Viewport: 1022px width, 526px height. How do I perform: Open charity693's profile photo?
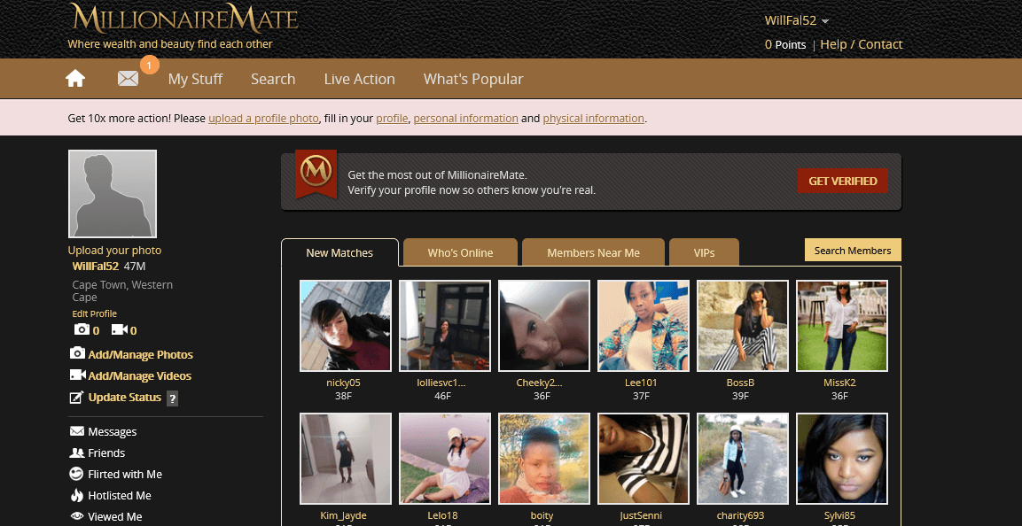[x=743, y=459]
